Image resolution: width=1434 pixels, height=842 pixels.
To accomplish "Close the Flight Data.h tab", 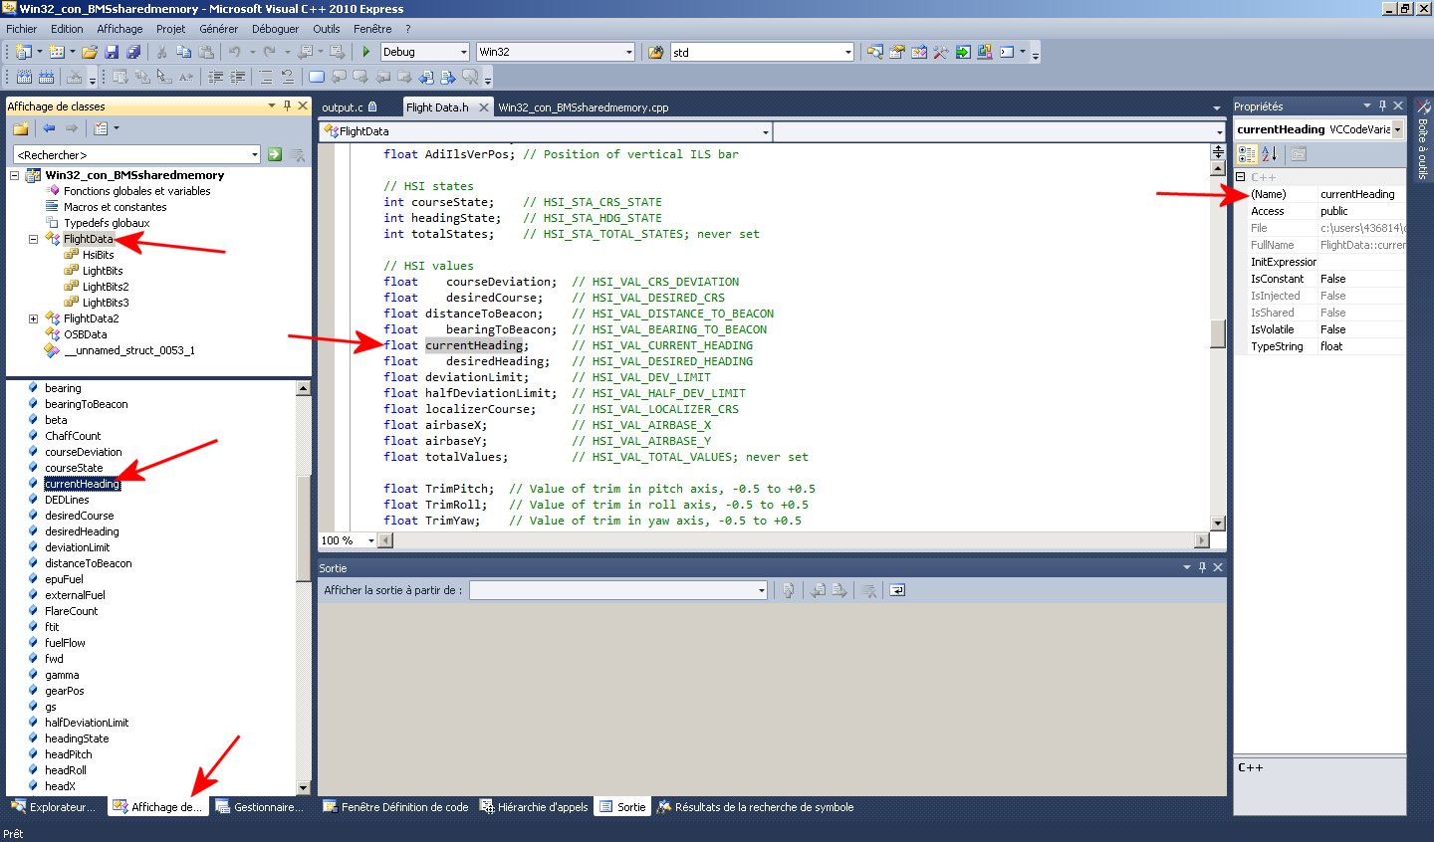I will tap(484, 106).
